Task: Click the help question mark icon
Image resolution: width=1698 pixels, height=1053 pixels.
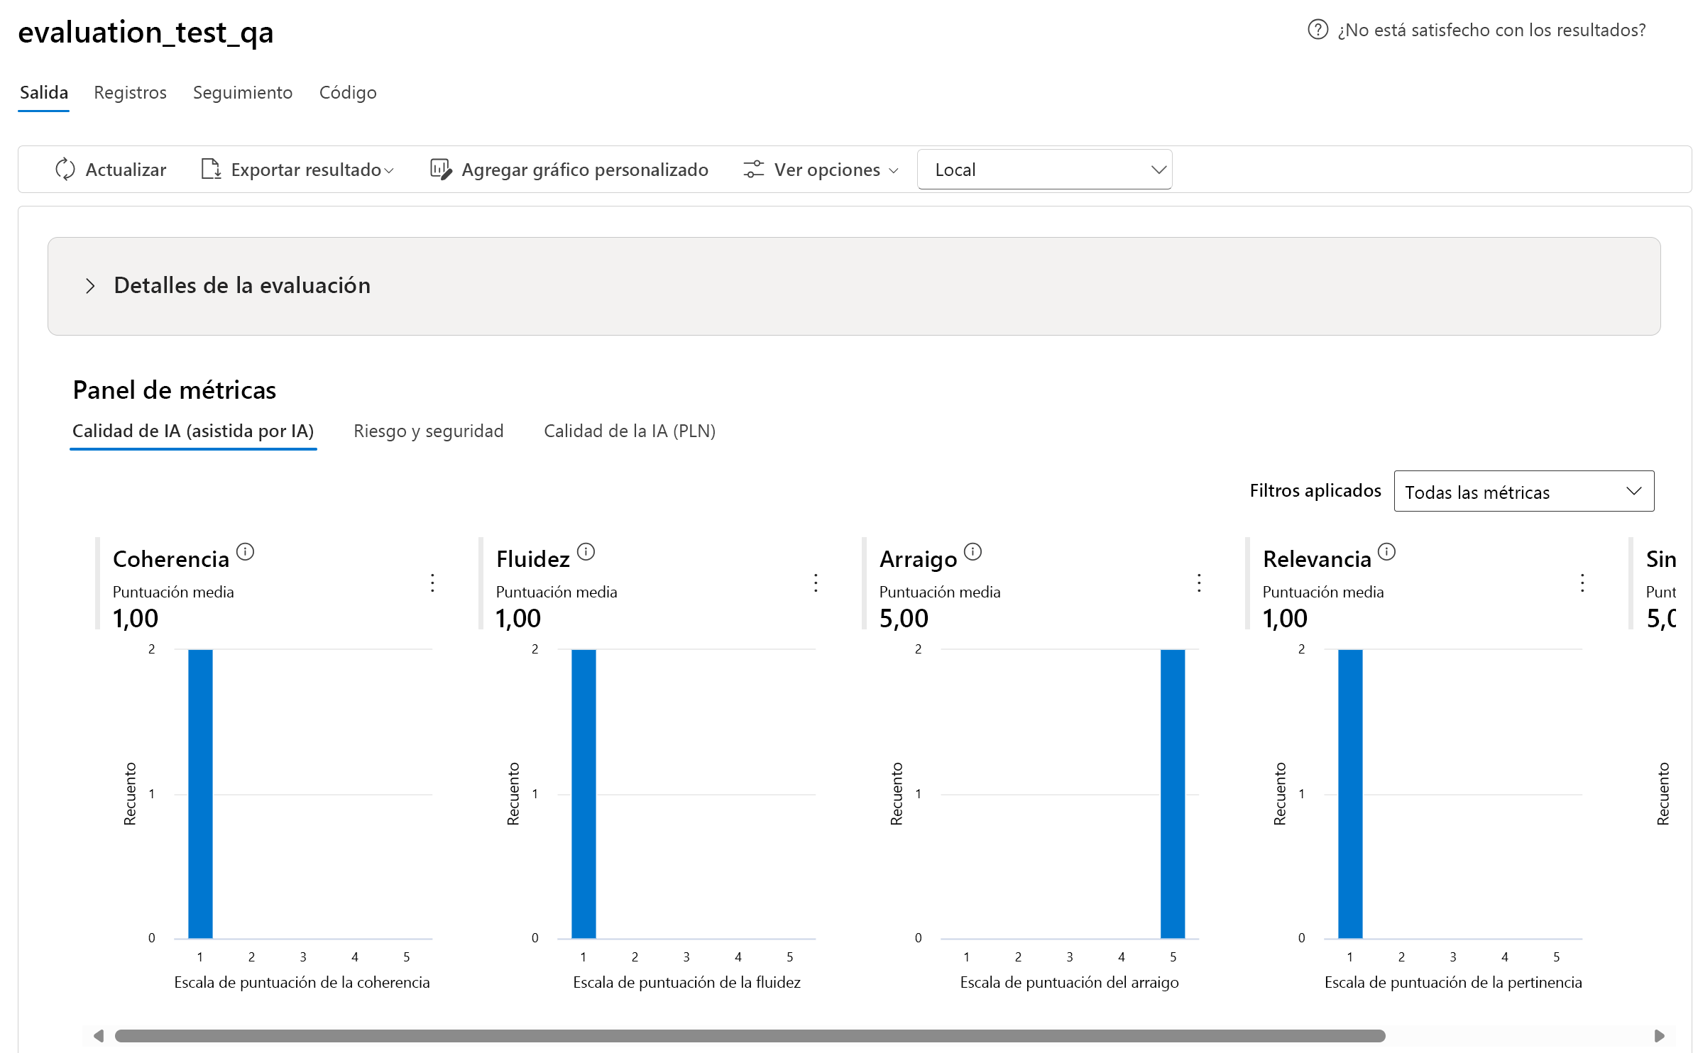Action: pos(1318,30)
